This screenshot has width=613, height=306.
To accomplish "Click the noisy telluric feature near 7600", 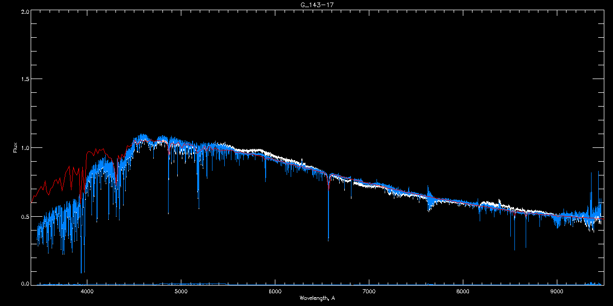I will coord(429,199).
